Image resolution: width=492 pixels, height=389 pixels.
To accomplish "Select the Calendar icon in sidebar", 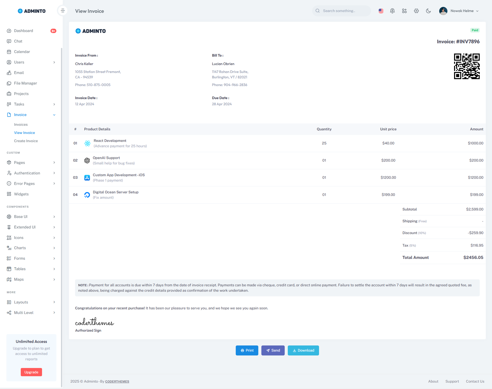I will 9,52.
